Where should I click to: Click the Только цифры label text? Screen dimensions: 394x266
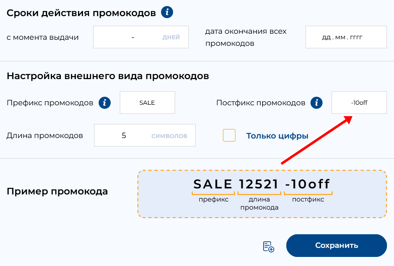277,136
